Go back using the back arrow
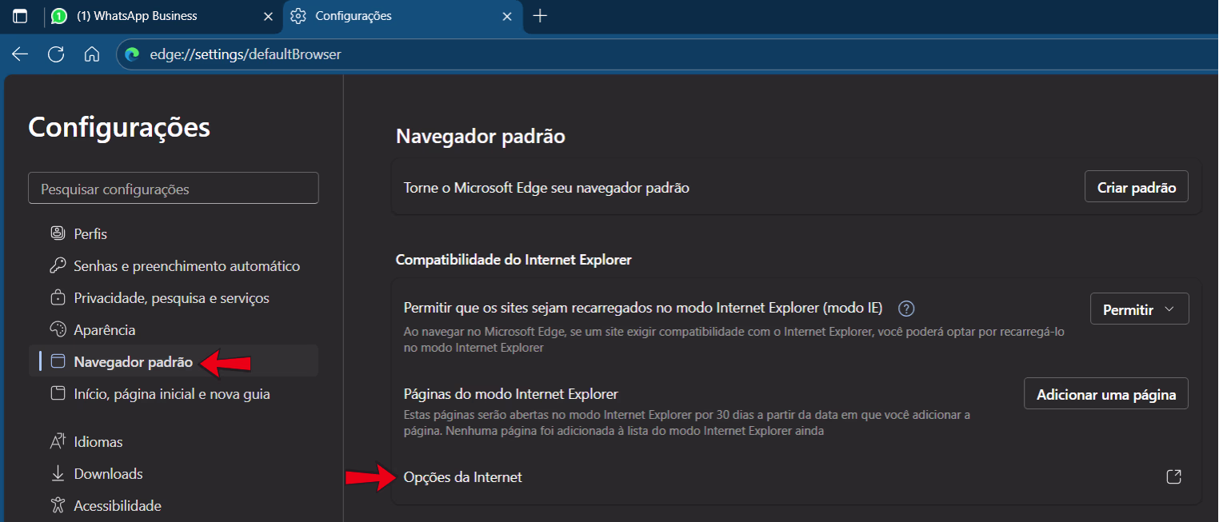The image size is (1219, 522). (20, 54)
